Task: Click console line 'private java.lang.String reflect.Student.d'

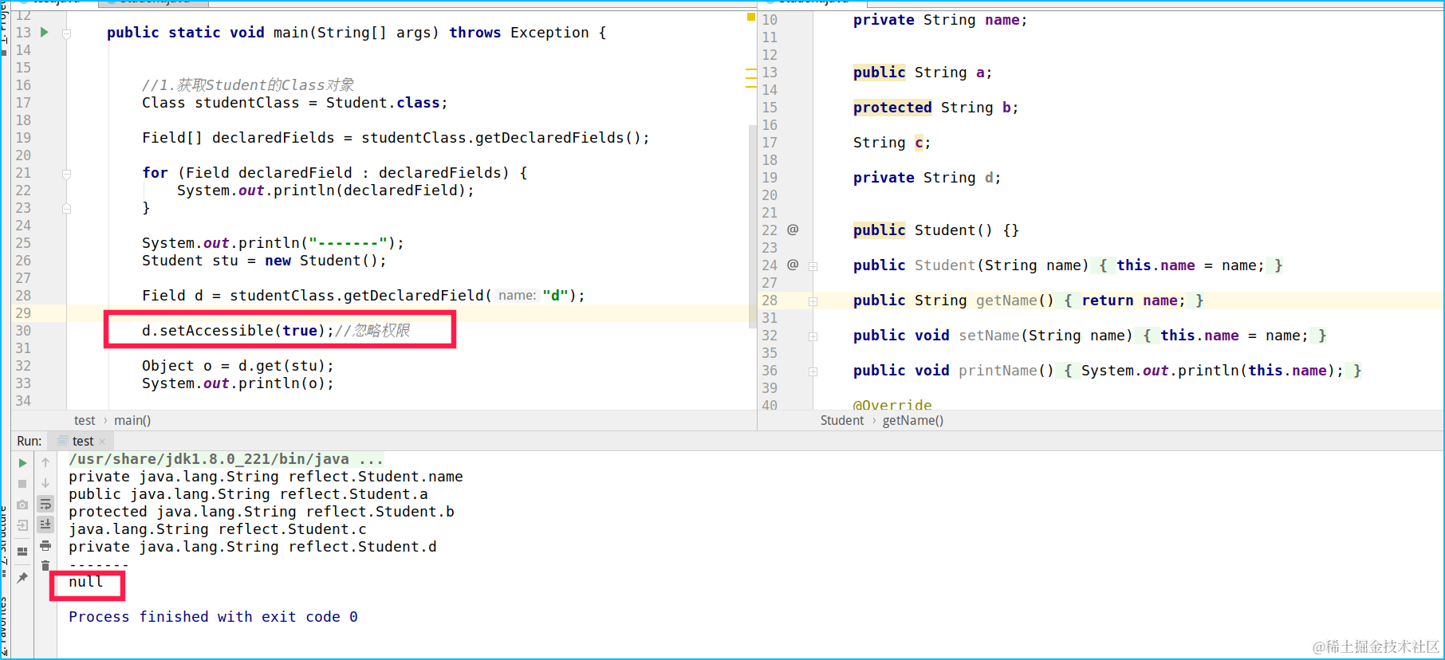Action: 253,547
